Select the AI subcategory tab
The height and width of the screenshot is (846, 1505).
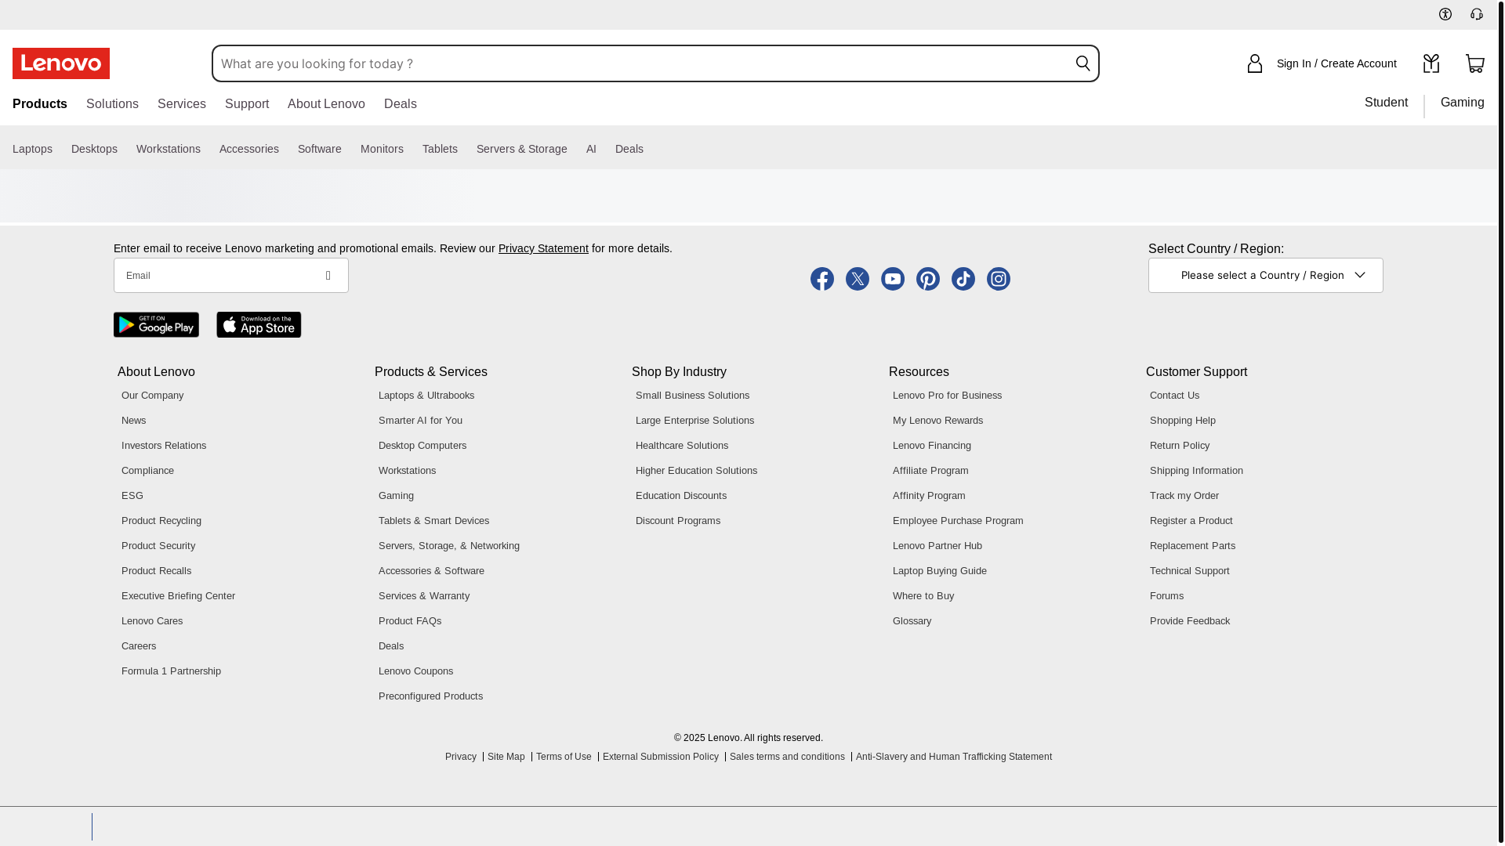coord(591,149)
